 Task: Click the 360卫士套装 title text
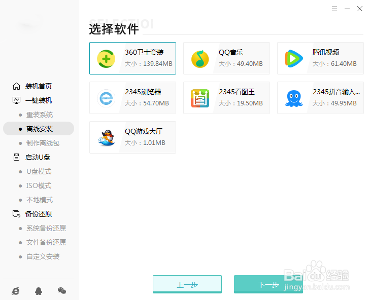pyautogui.click(x=144, y=52)
